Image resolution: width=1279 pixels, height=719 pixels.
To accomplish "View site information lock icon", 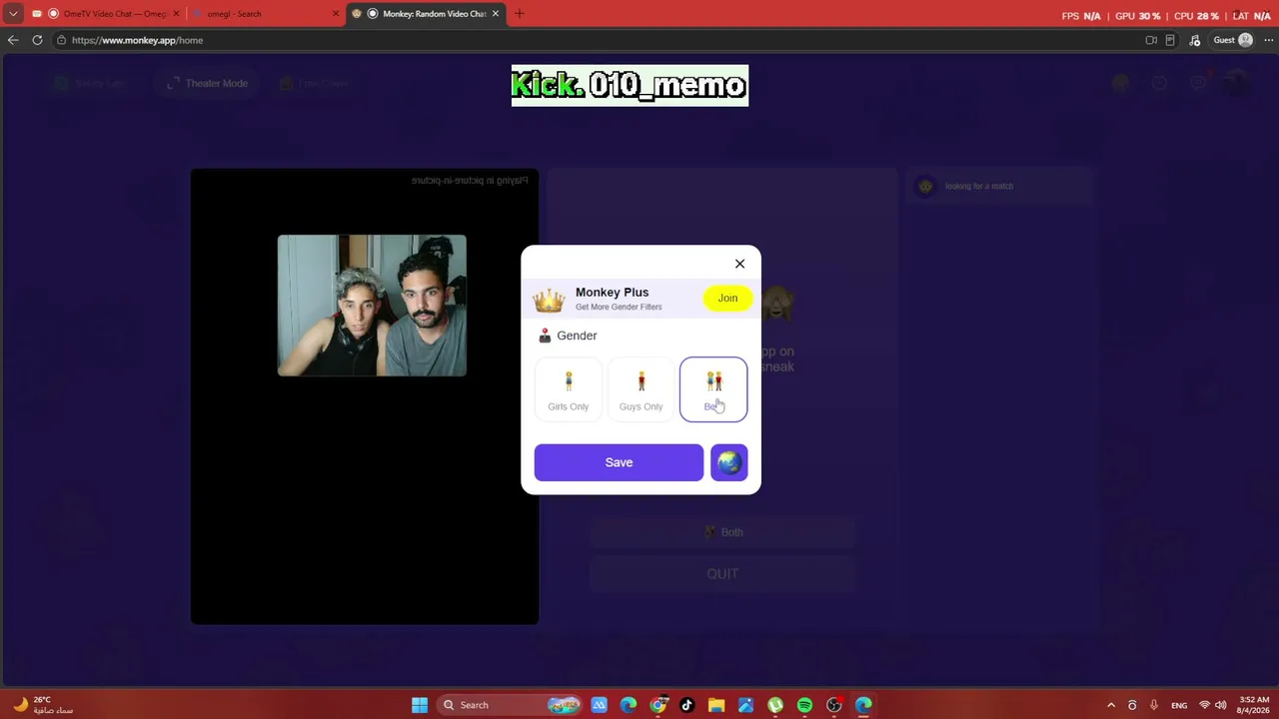I will coord(61,40).
